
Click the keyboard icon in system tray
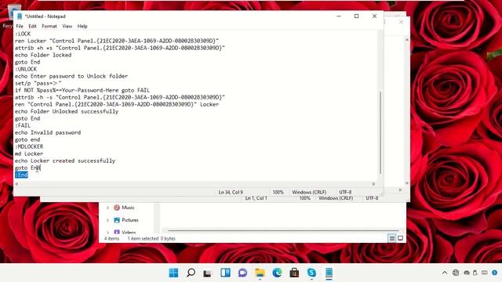pyautogui.click(x=485, y=273)
